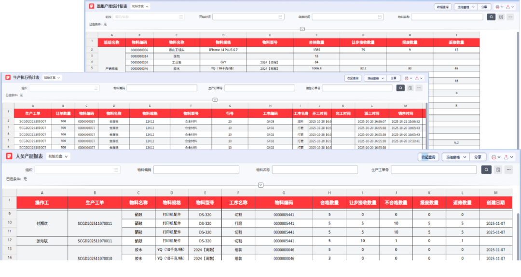Open 冻结窗格 dropdown in 人员产能报表
Image resolution: width=521 pixels, height=277 pixels.
point(454,157)
